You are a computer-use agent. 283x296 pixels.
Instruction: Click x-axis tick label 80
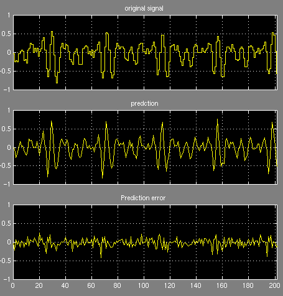click(x=118, y=285)
